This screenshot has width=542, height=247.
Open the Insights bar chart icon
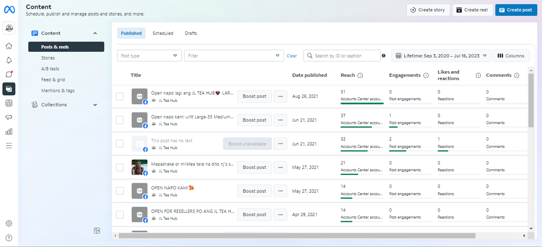[x=9, y=131]
